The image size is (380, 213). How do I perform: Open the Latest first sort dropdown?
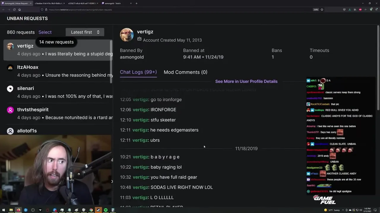click(85, 32)
